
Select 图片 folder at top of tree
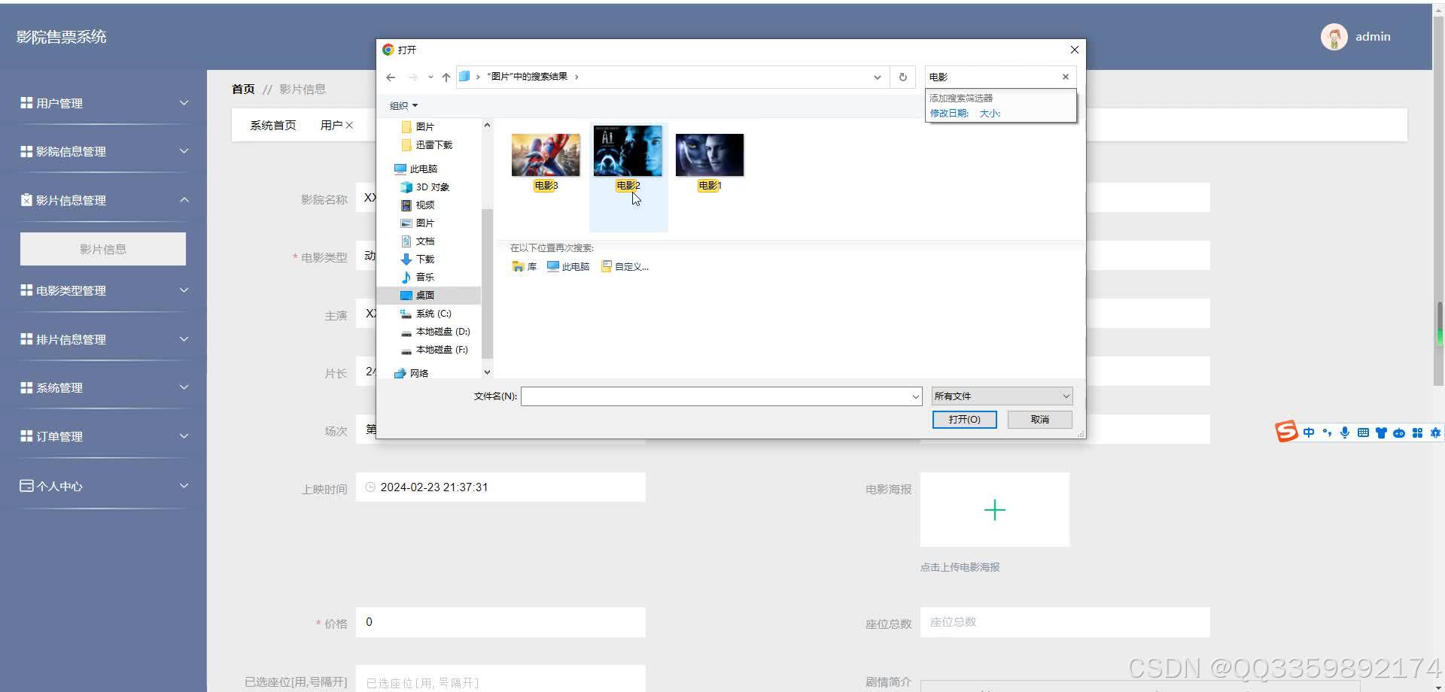[424, 126]
